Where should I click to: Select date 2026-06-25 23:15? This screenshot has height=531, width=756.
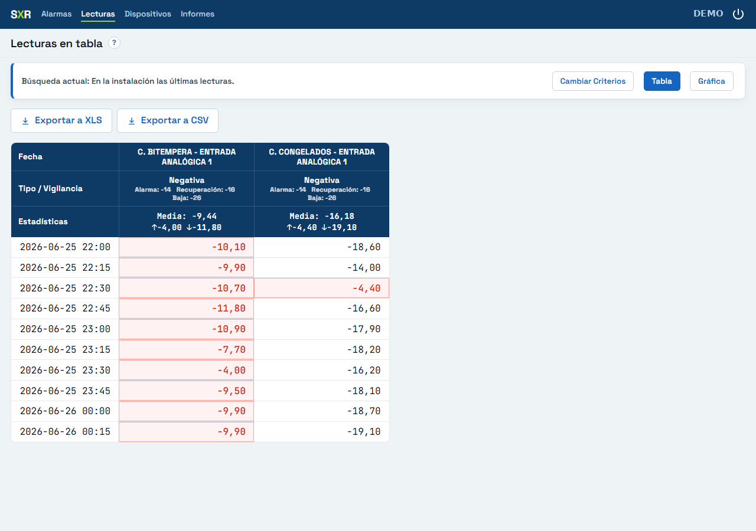tap(65, 350)
